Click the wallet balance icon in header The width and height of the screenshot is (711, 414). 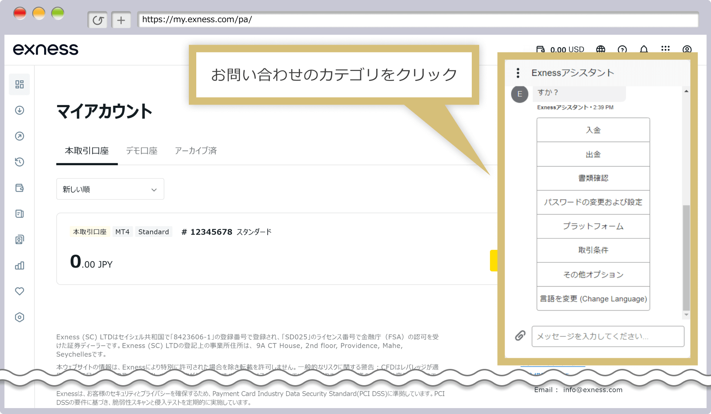tap(541, 50)
